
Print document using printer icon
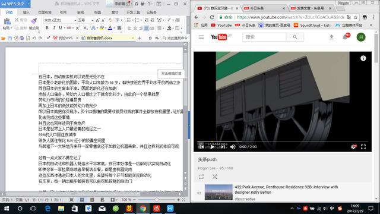click(x=22, y=38)
